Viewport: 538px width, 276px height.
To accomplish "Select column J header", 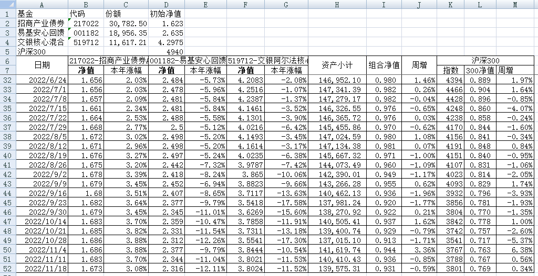I will point(419,4).
